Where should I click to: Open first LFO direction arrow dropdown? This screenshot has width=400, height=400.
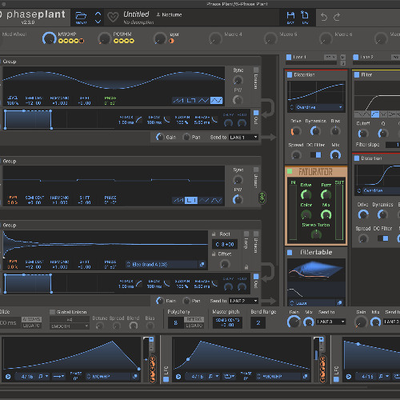click(x=58, y=377)
